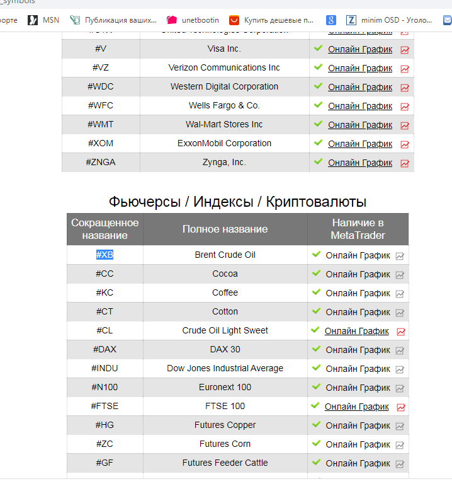Click grey chart icon in DAX 30 row
Viewport: 452px width, 491px height.
point(400,350)
